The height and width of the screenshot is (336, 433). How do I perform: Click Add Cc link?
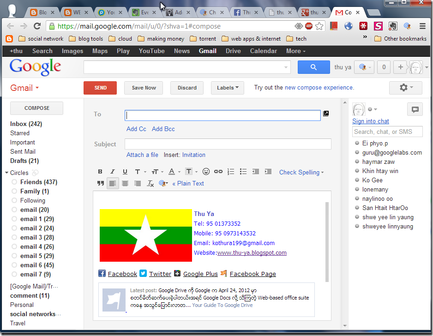click(x=136, y=129)
